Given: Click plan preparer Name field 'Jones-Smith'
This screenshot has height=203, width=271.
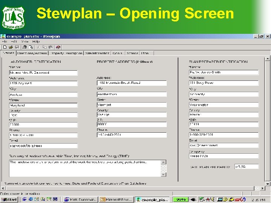Looking at the screenshot, I should pyautogui.click(x=224, y=72).
